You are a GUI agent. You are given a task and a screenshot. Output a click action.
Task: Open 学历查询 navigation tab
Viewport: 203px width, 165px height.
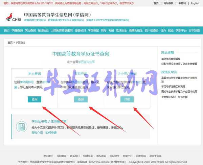(31, 30)
